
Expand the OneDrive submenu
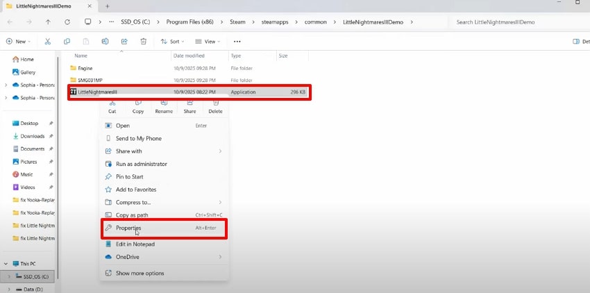click(x=220, y=257)
